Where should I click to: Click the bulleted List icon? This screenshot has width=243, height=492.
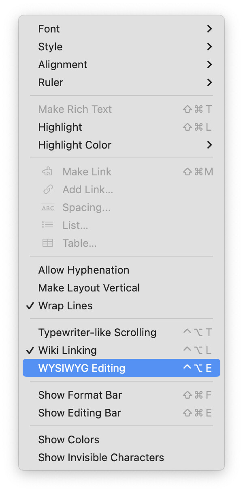(x=47, y=225)
